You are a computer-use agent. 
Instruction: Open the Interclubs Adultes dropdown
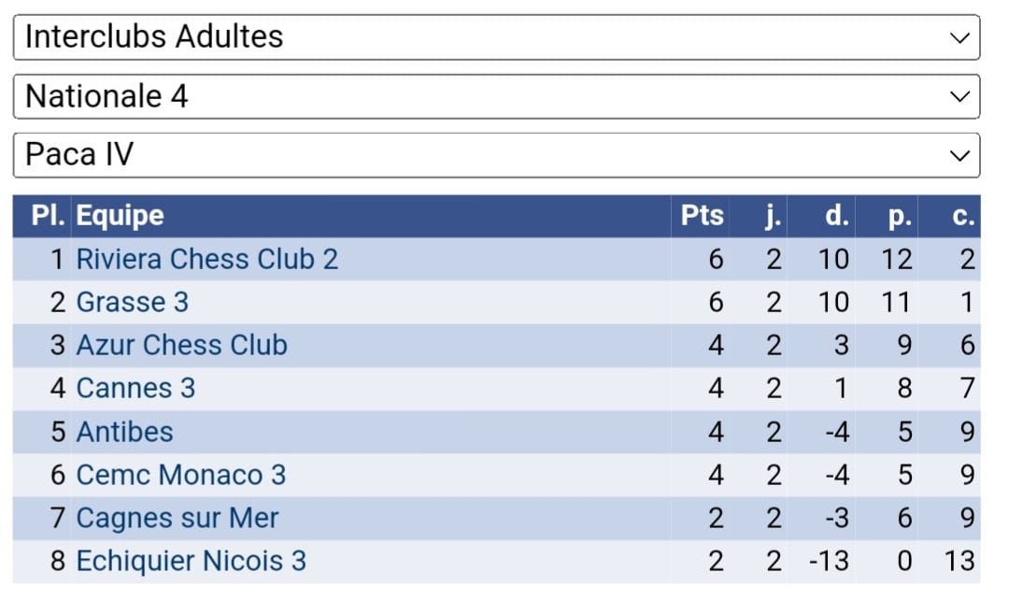click(x=495, y=37)
